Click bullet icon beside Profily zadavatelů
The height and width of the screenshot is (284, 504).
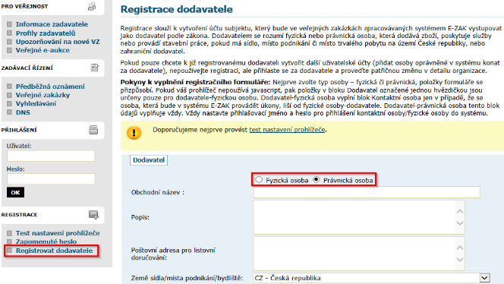click(x=9, y=33)
